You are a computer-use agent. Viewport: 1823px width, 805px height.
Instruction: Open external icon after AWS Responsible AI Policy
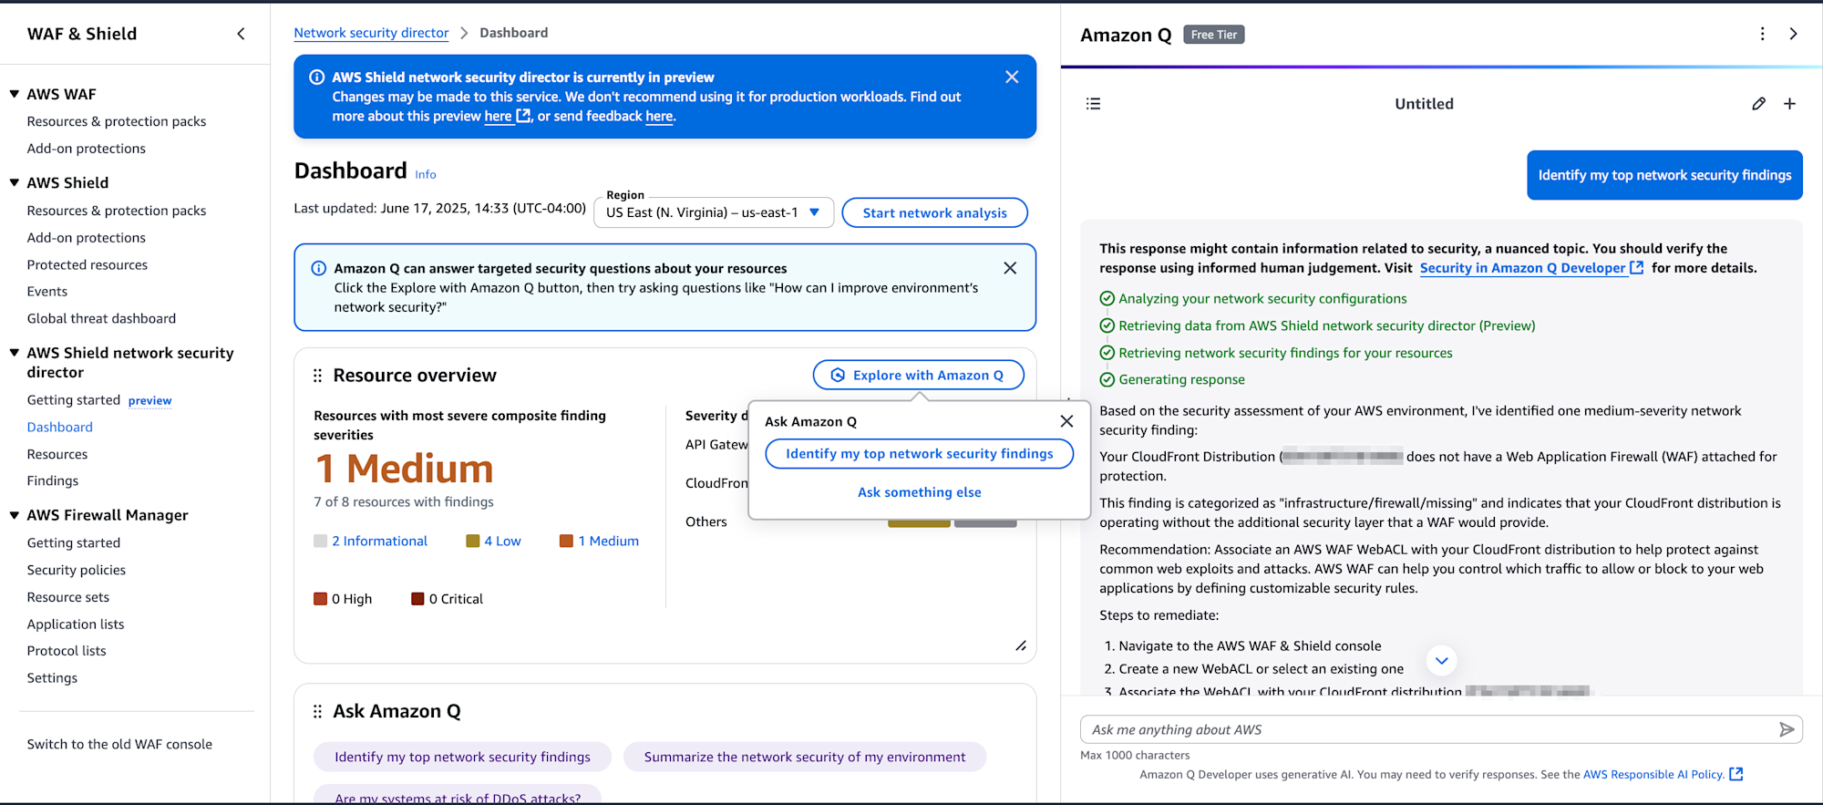(x=1736, y=774)
